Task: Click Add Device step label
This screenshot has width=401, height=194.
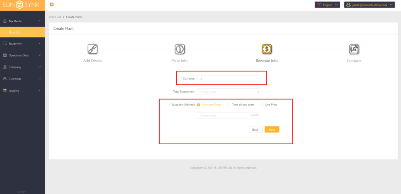Action: point(93,61)
